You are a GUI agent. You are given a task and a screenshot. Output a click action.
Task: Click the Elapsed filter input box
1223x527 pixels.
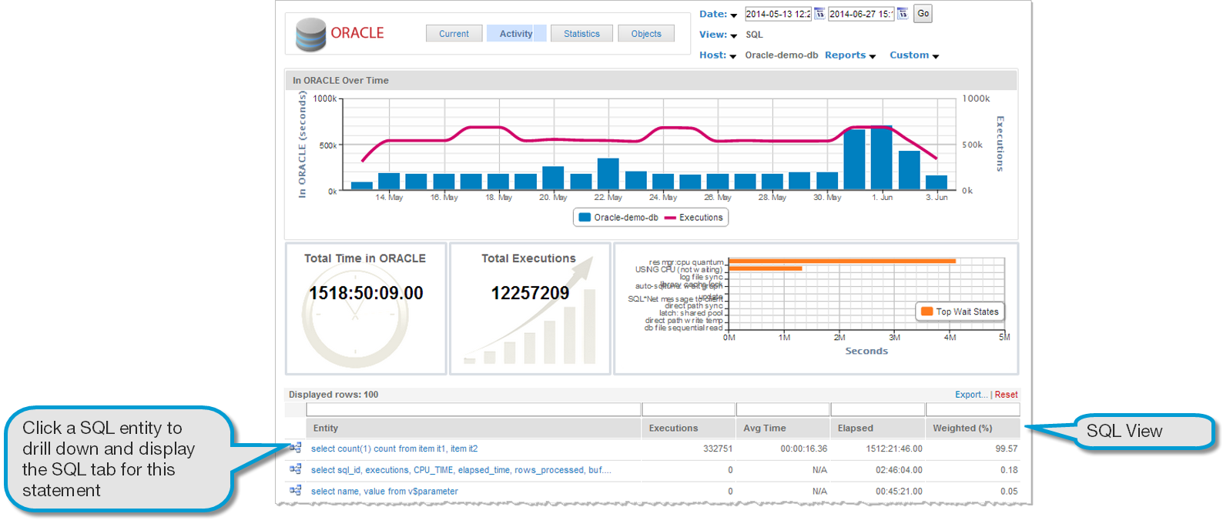[878, 409]
